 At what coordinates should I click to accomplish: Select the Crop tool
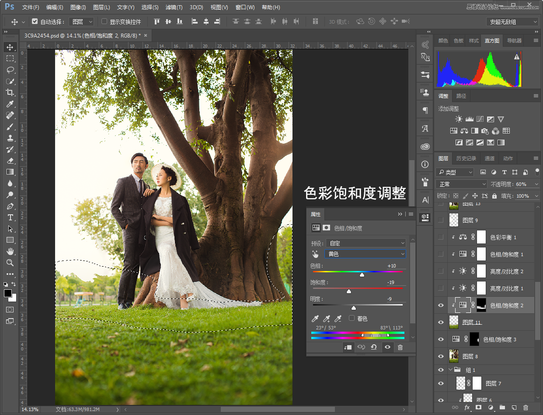pyautogui.click(x=10, y=92)
